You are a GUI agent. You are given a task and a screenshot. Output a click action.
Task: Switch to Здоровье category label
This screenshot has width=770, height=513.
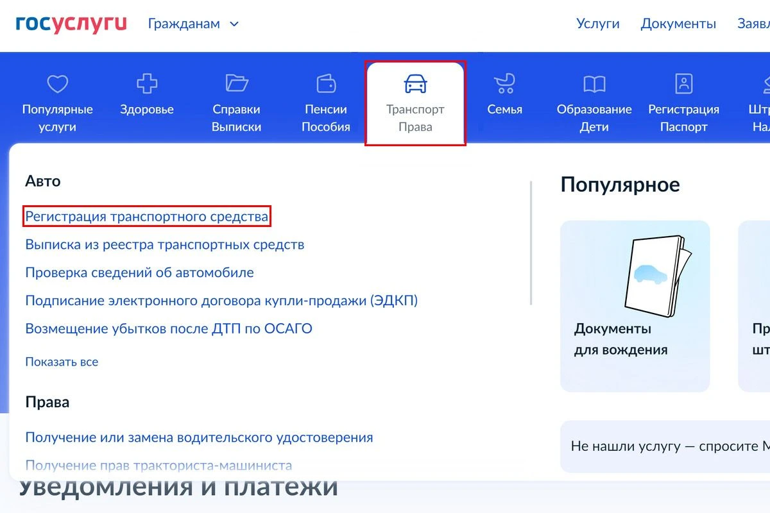point(147,110)
